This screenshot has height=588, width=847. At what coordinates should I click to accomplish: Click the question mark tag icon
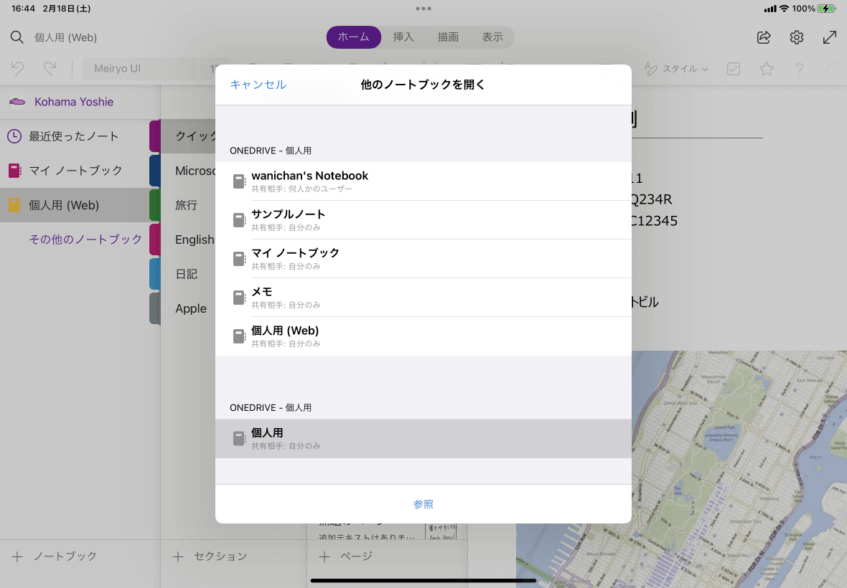coord(799,69)
